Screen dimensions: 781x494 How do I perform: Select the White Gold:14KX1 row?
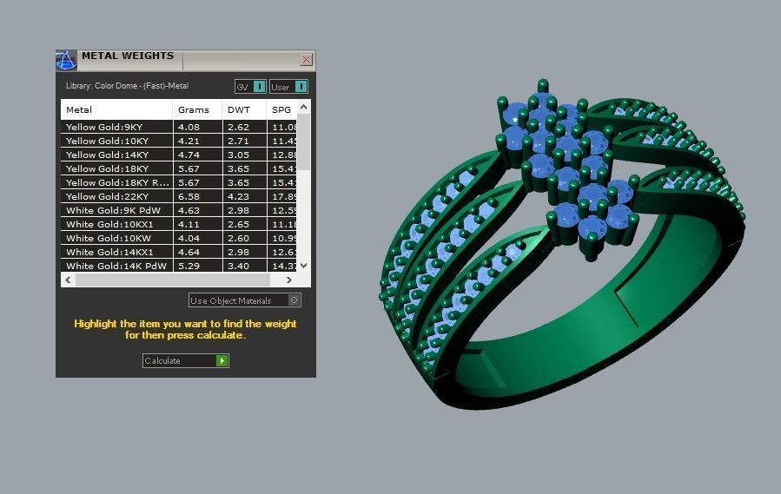click(179, 253)
